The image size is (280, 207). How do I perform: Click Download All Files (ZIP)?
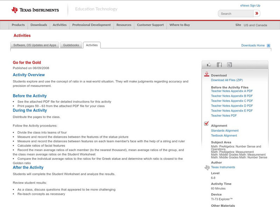point(227,80)
